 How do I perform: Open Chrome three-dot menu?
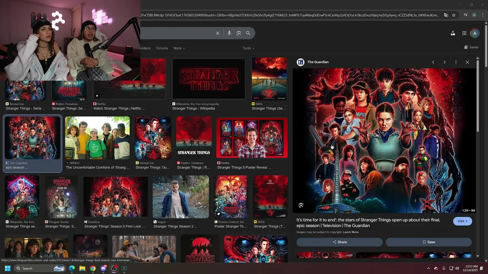coord(482,15)
